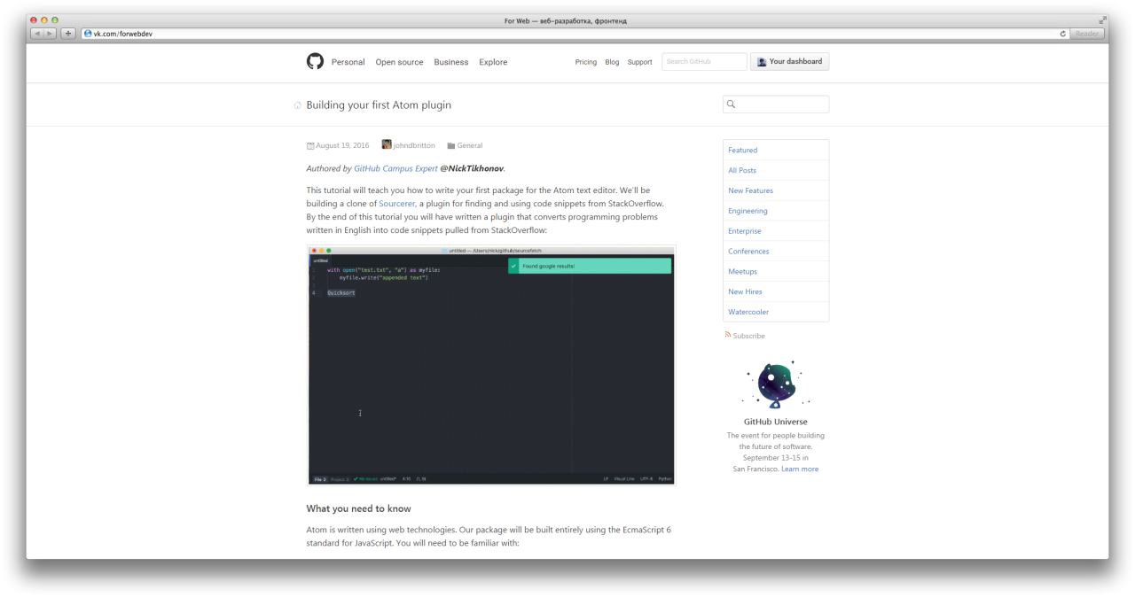Click the calendar icon before August 19, 2016
This screenshot has height=597, width=1135.
(310, 145)
